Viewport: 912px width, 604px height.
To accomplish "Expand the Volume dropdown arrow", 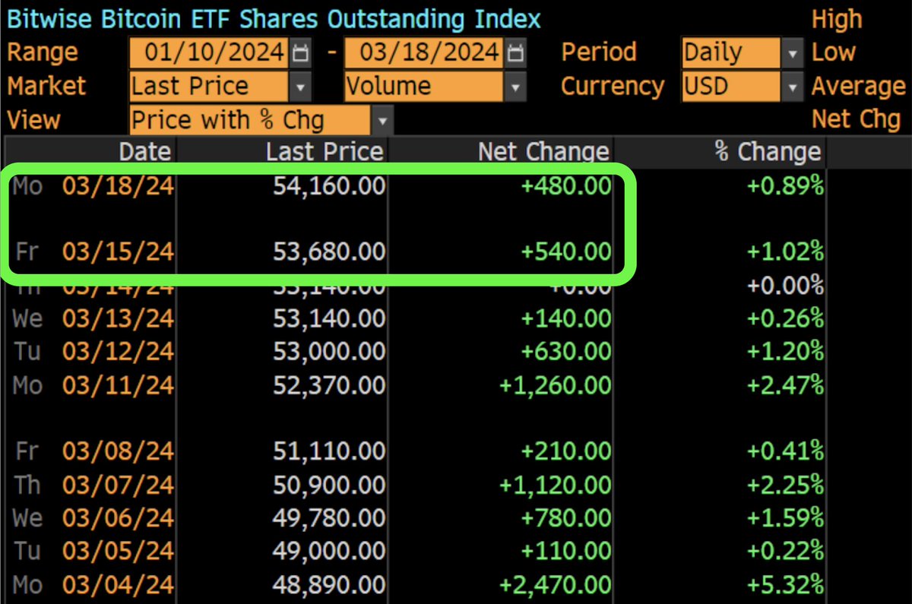I will click(x=515, y=87).
